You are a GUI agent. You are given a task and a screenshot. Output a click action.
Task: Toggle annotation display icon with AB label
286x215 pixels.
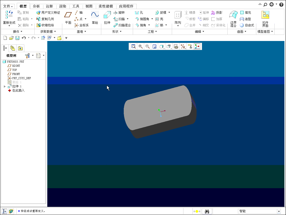(169, 47)
